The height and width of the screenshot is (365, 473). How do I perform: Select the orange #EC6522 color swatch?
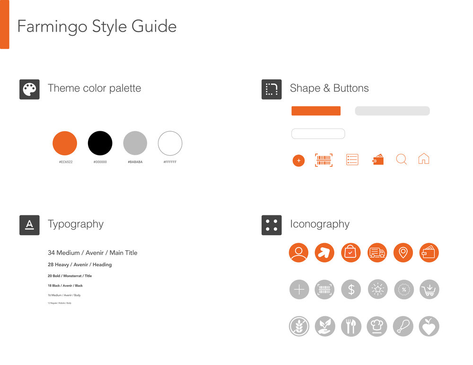pos(65,143)
